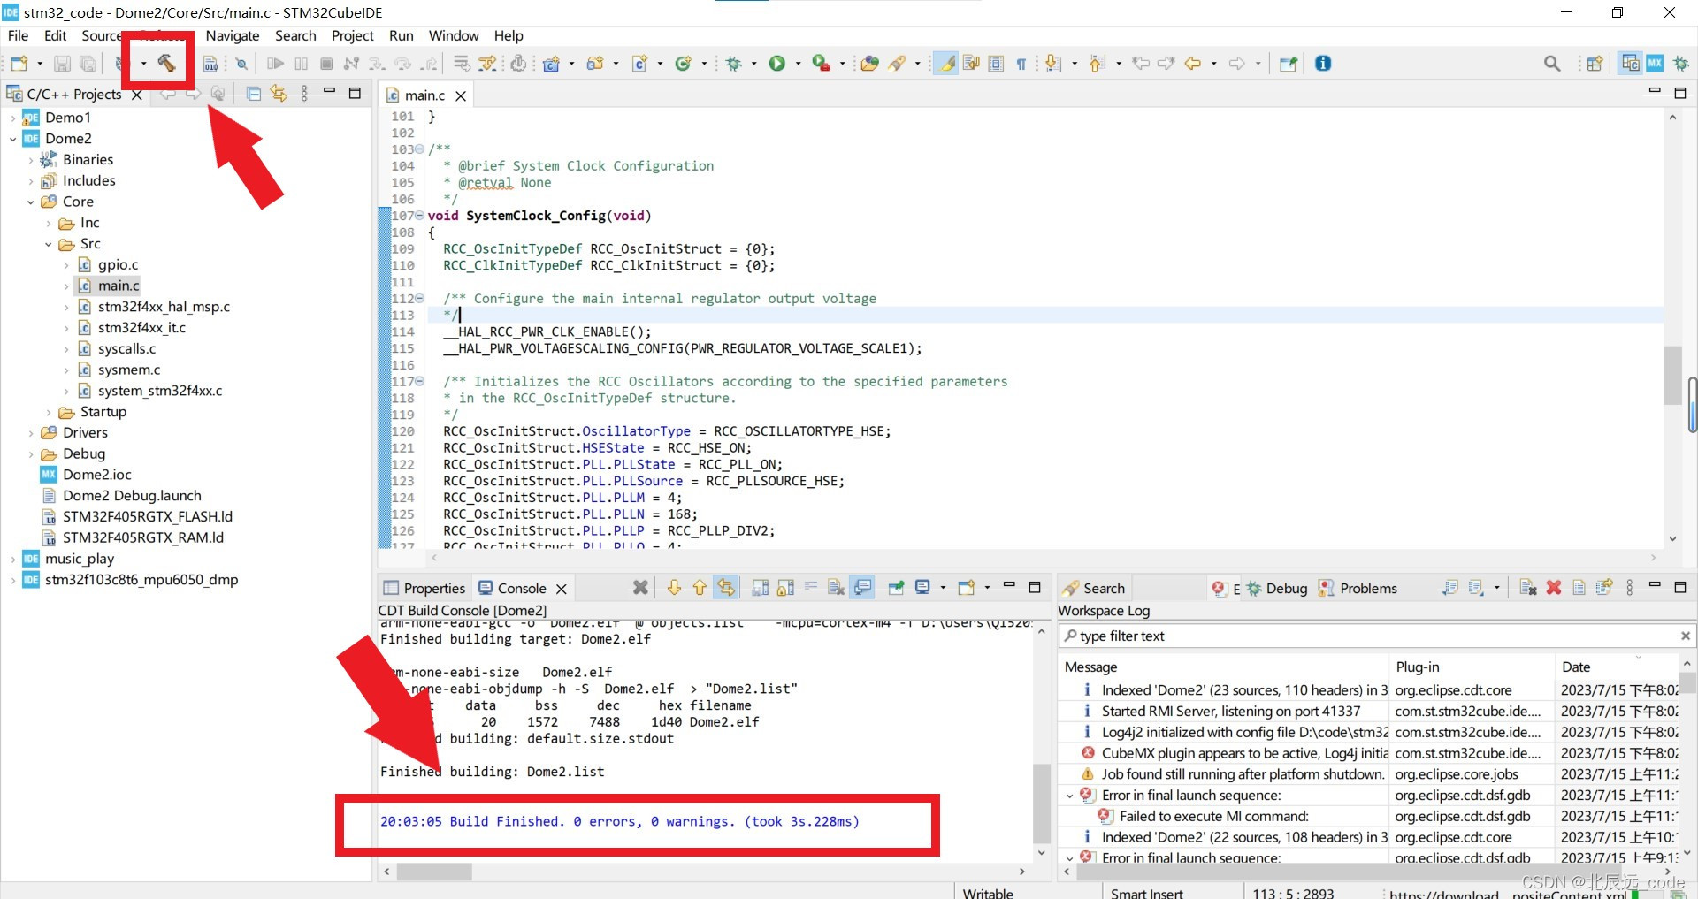Toggle Block Selection Mode icon
This screenshot has height=899, width=1698.
(996, 64)
